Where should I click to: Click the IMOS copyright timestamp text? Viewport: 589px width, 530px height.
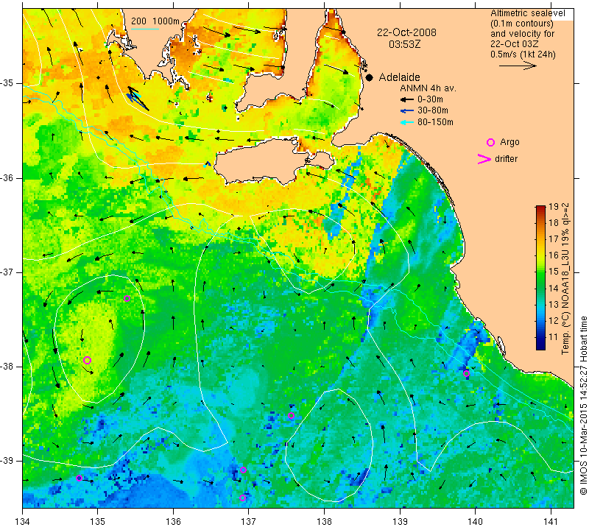(583, 406)
